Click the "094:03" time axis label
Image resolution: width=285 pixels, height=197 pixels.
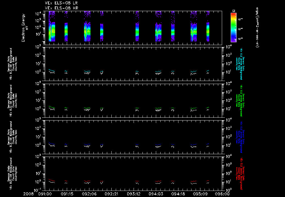(156, 194)
